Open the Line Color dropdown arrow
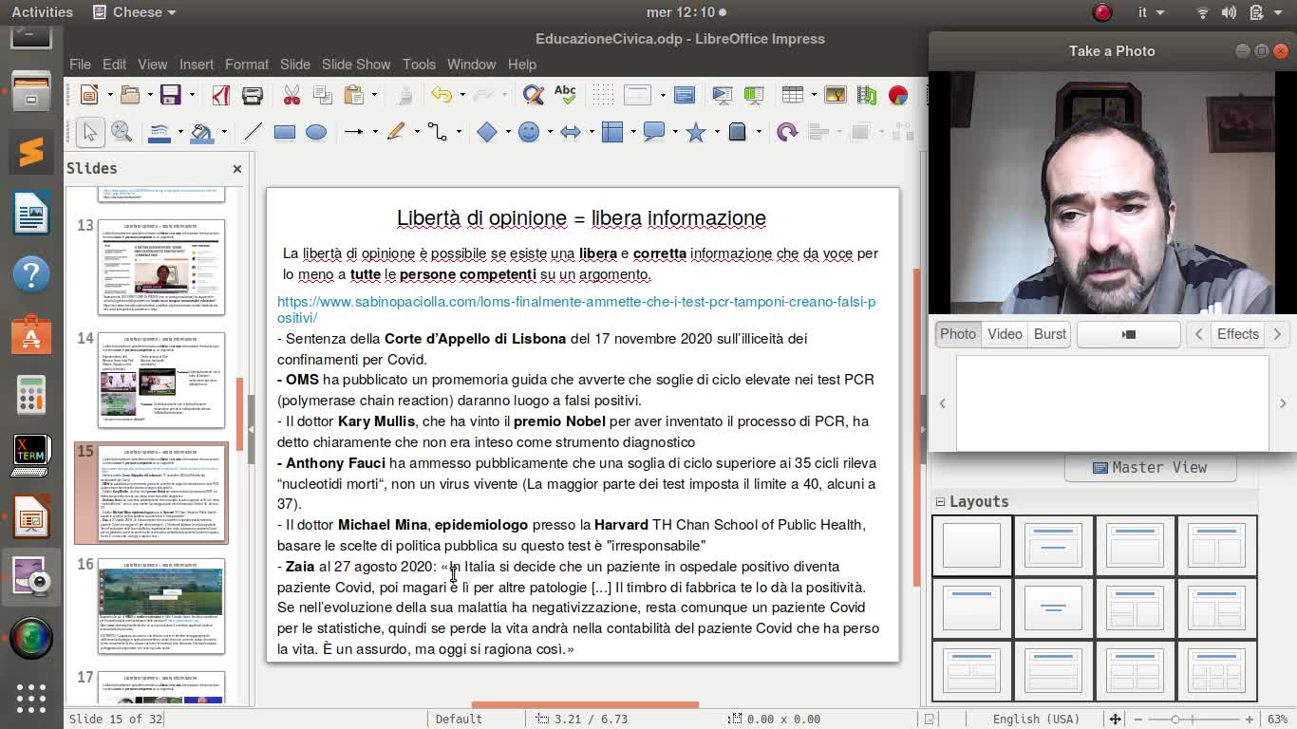This screenshot has width=1297, height=729. 180,132
